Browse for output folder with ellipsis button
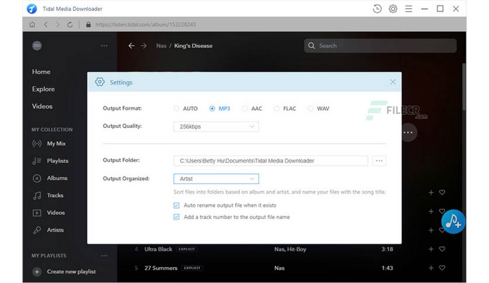The image size is (489, 283). click(x=379, y=161)
